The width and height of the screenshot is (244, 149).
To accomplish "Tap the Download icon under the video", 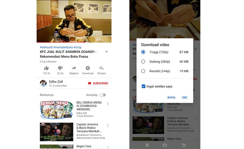I will point(88,68).
